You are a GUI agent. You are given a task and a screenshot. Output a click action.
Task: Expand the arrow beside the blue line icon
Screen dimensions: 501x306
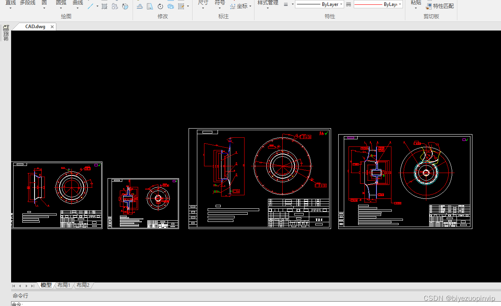click(x=97, y=6)
